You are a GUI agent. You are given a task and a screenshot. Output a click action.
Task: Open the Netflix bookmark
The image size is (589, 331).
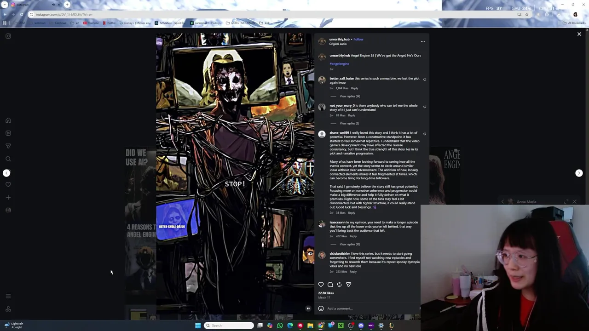110,23
